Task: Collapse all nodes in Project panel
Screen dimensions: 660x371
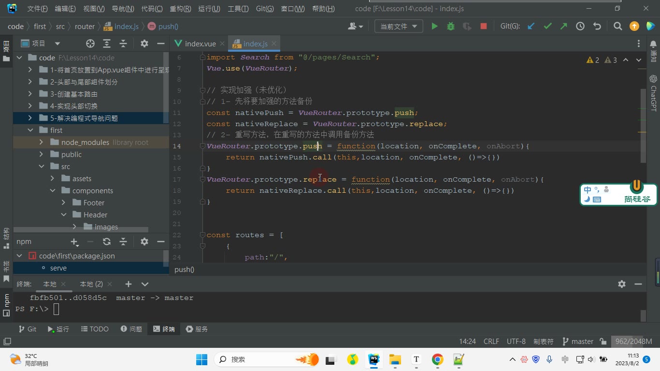Action: click(x=123, y=43)
